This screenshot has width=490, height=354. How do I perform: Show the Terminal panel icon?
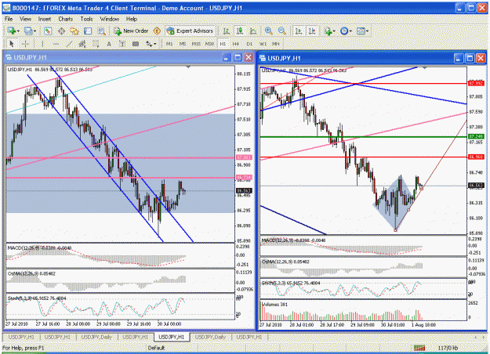pyautogui.click(x=88, y=31)
